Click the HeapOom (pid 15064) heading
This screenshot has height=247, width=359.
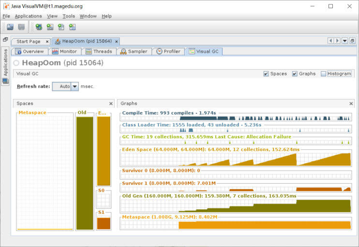tap(62, 63)
